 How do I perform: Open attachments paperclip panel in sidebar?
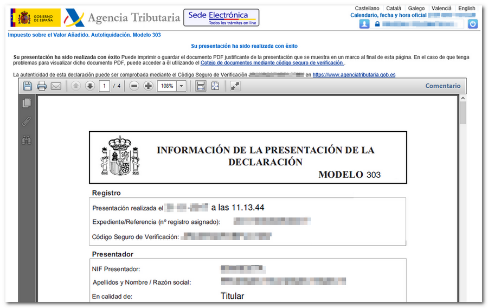point(27,121)
